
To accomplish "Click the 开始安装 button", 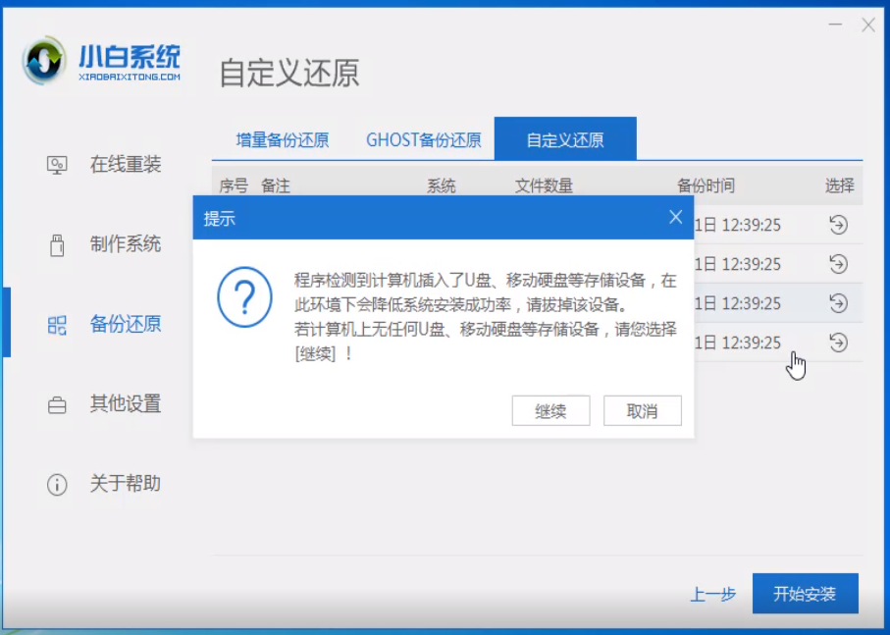I will point(805,594).
